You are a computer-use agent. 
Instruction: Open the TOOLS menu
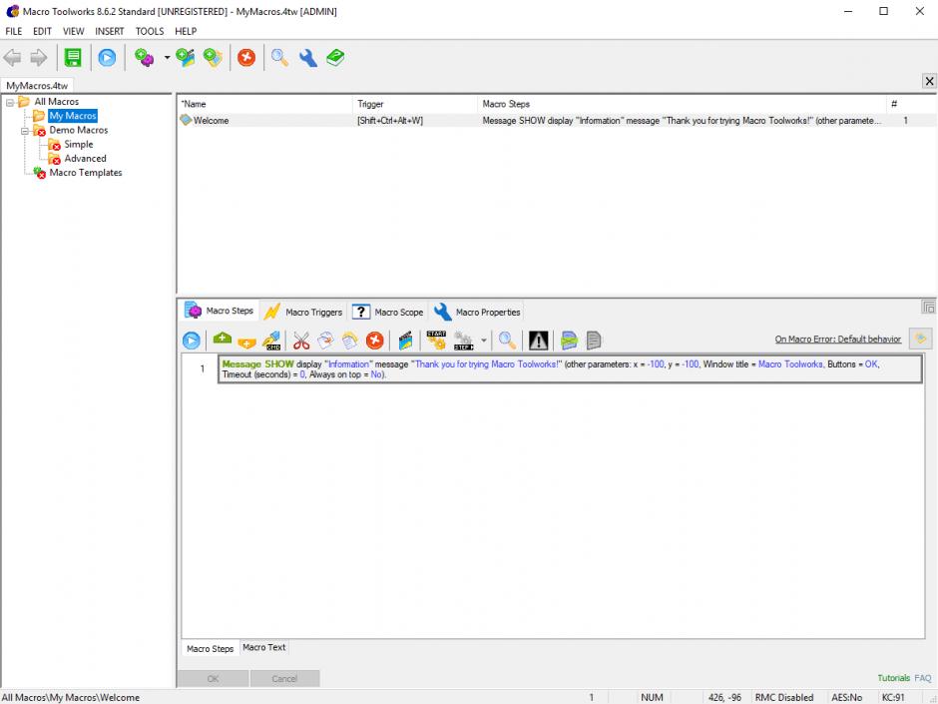(x=150, y=31)
